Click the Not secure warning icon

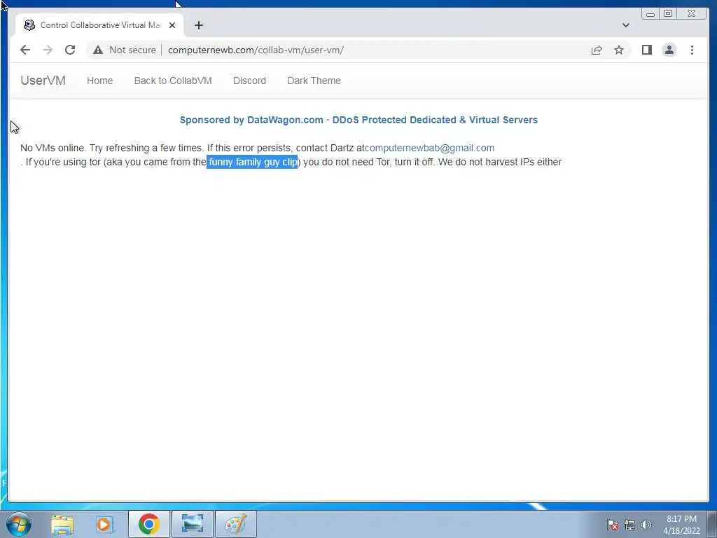tap(98, 50)
